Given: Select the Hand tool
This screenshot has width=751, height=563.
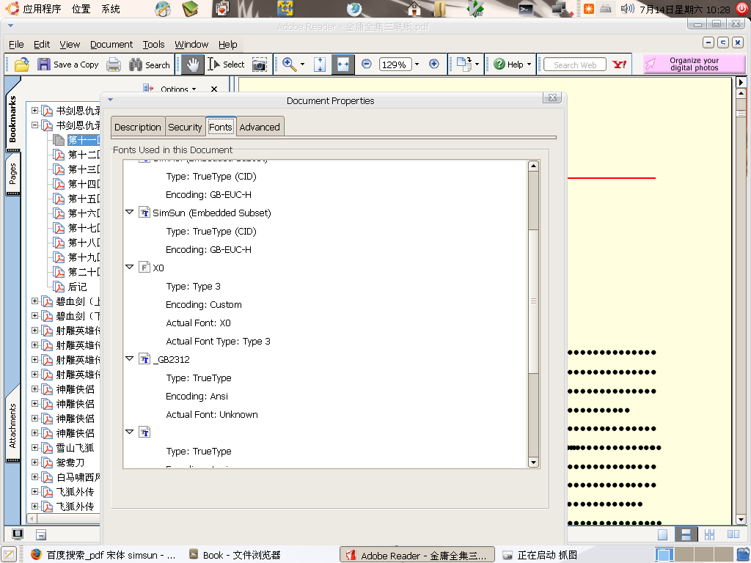Looking at the screenshot, I should coord(193,65).
